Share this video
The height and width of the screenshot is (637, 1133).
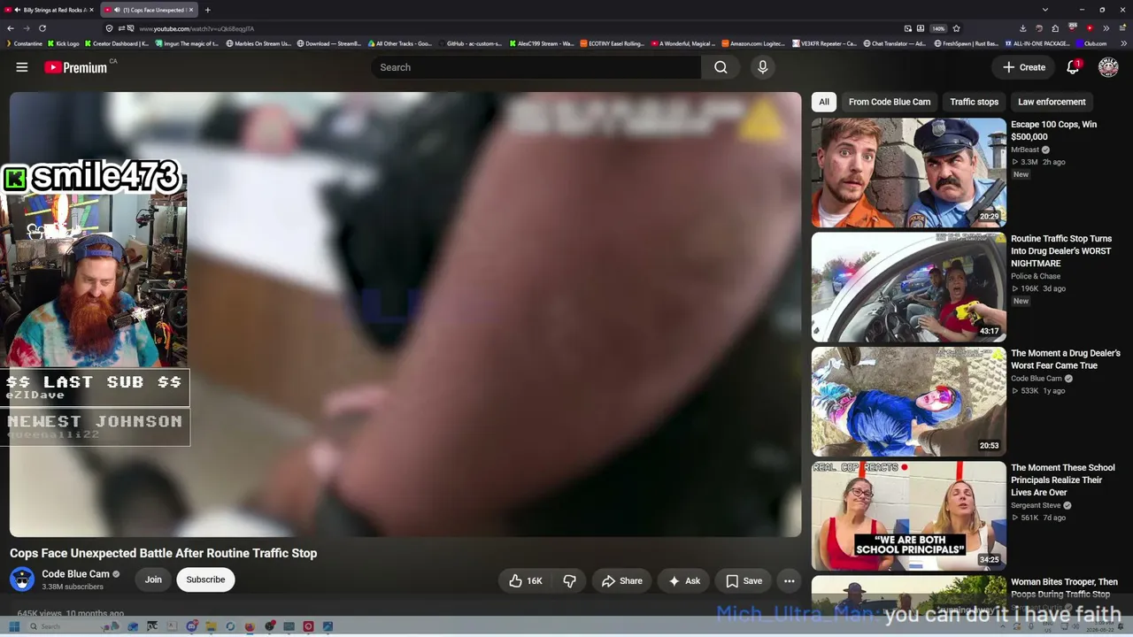tap(621, 581)
